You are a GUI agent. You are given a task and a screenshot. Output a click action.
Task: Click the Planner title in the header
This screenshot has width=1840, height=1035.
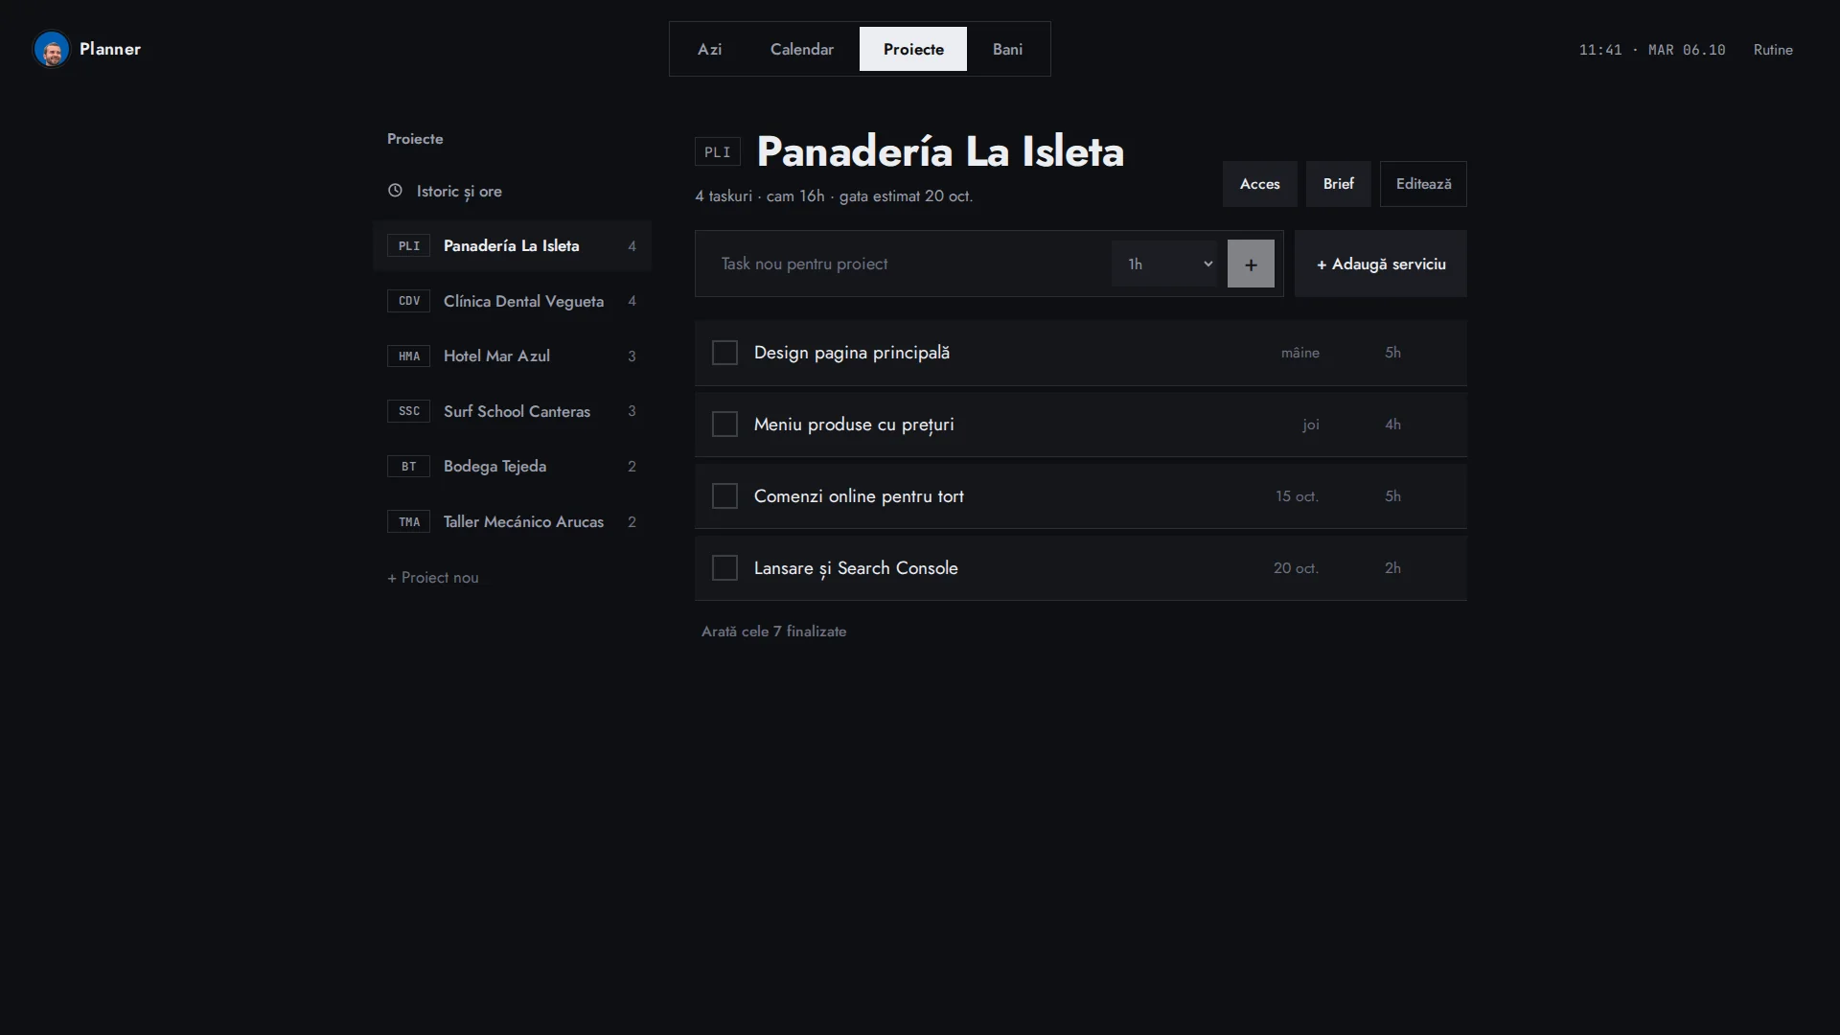click(x=110, y=49)
